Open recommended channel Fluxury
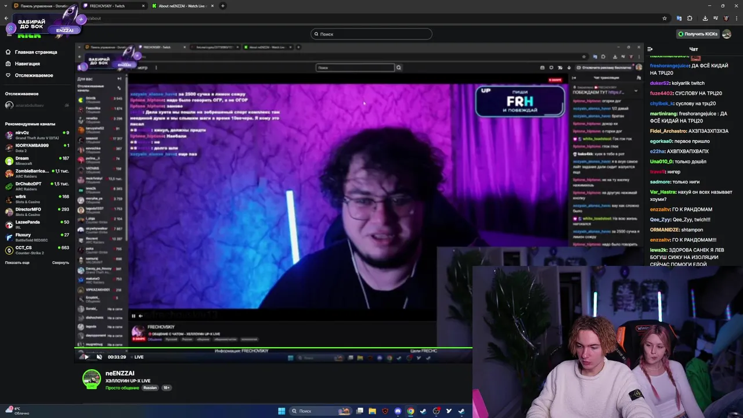 coord(37,237)
